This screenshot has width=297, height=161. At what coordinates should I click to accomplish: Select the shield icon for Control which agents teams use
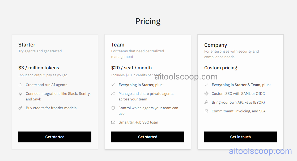pyautogui.click(x=113, y=108)
